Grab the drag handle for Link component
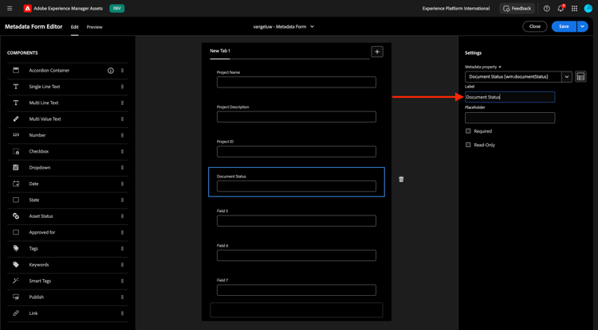The width and height of the screenshot is (598, 330). (x=123, y=313)
